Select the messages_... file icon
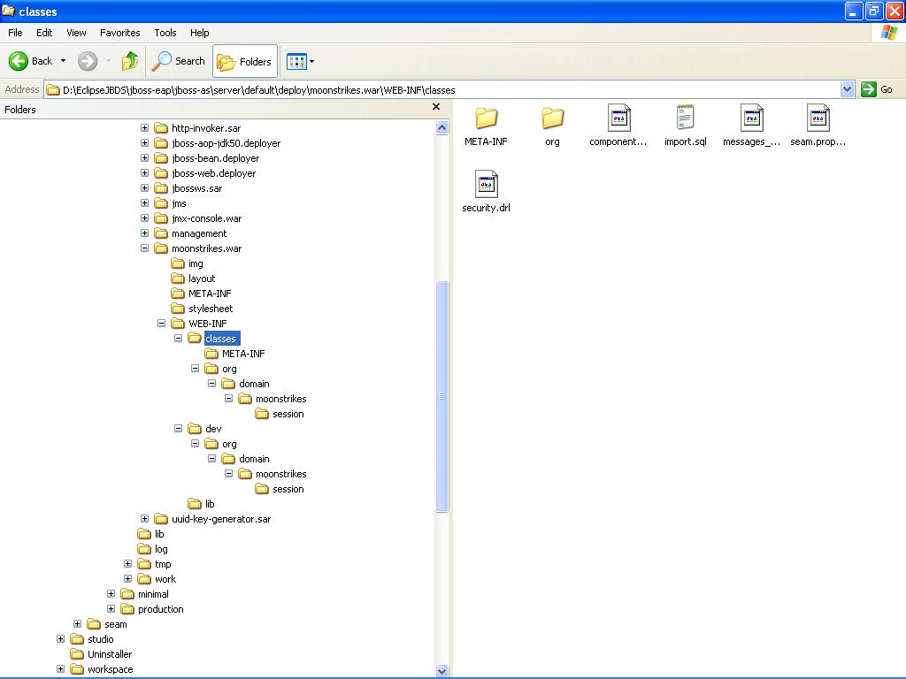 752,118
